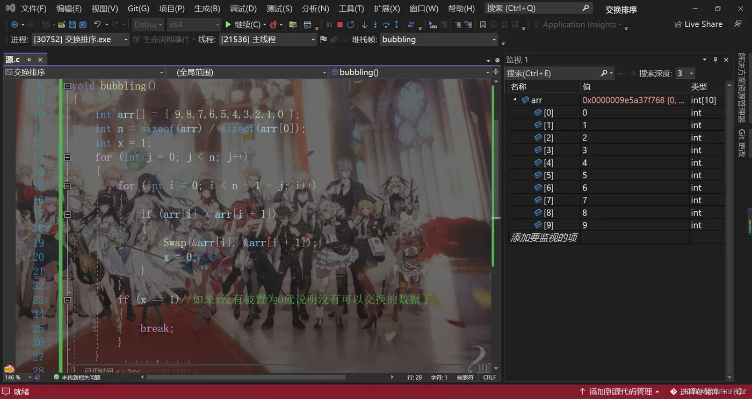
Task: Open the process dropdown 交换排序.exe
Action: click(x=81, y=40)
